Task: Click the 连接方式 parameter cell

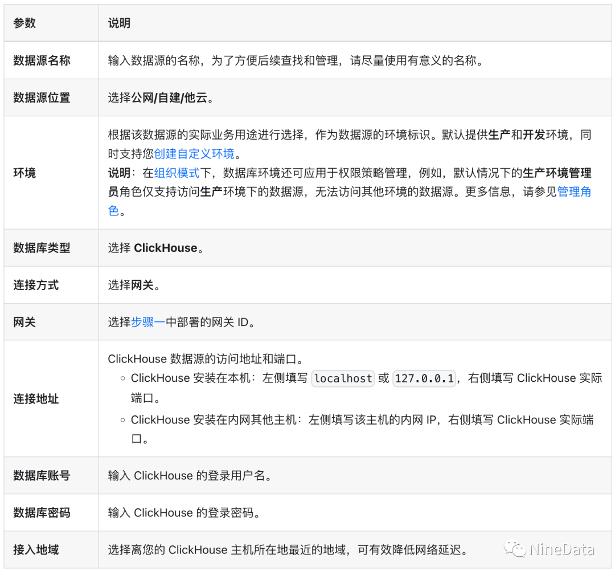Action: (51, 285)
